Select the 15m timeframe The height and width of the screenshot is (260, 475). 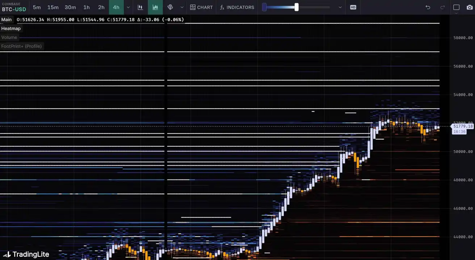[x=53, y=7]
